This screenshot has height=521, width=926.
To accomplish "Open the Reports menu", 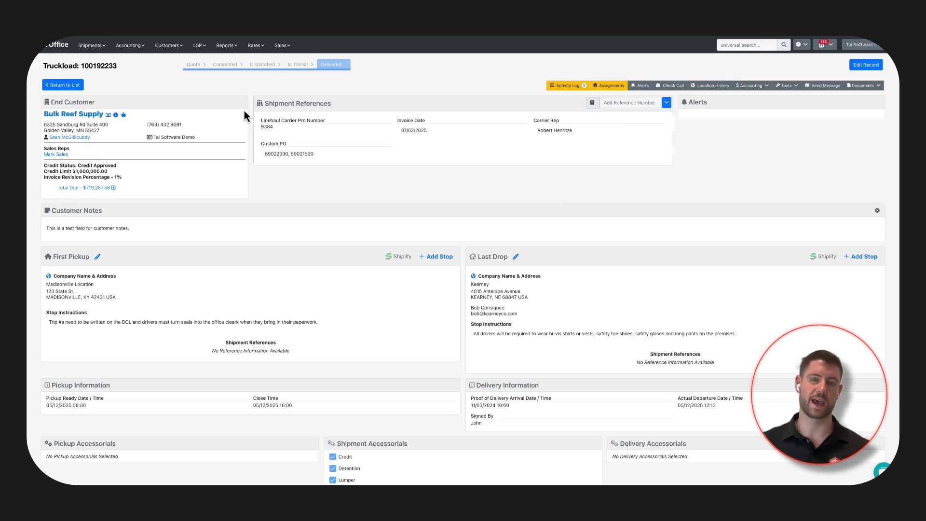I will [x=226, y=45].
